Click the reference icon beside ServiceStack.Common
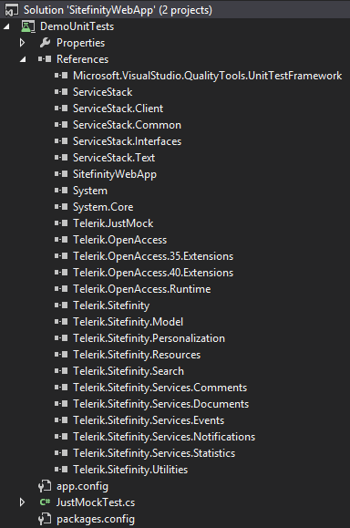This screenshot has width=350, height=528. 61,125
